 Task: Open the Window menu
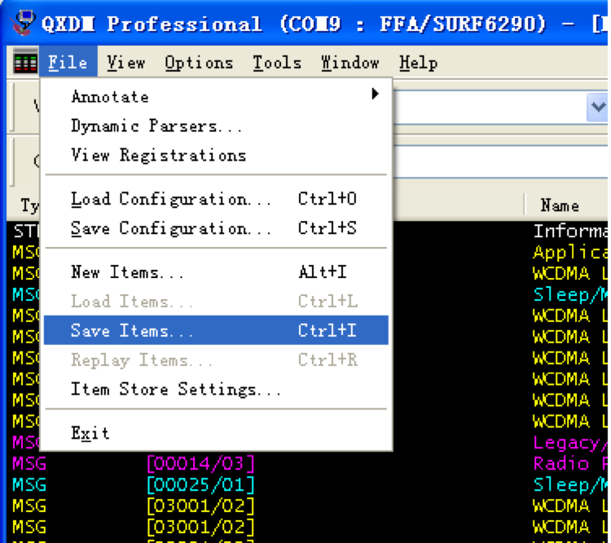(x=349, y=62)
